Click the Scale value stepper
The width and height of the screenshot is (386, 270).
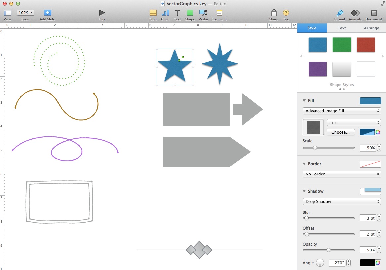pos(379,148)
